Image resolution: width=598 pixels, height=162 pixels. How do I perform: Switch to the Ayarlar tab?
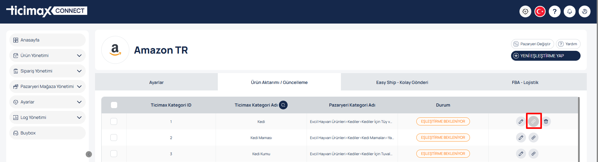(x=156, y=82)
